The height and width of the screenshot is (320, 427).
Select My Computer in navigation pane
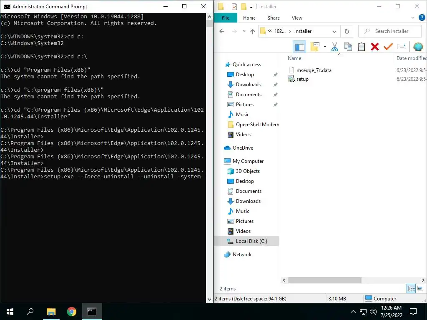click(248, 161)
